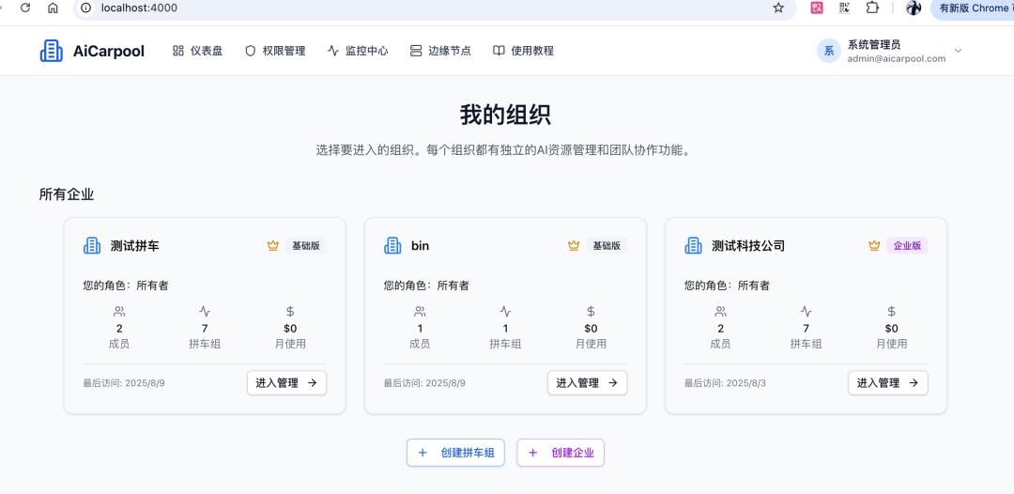Image resolution: width=1014 pixels, height=494 pixels.
Task: Click the site info icon in address bar
Action: [x=86, y=8]
